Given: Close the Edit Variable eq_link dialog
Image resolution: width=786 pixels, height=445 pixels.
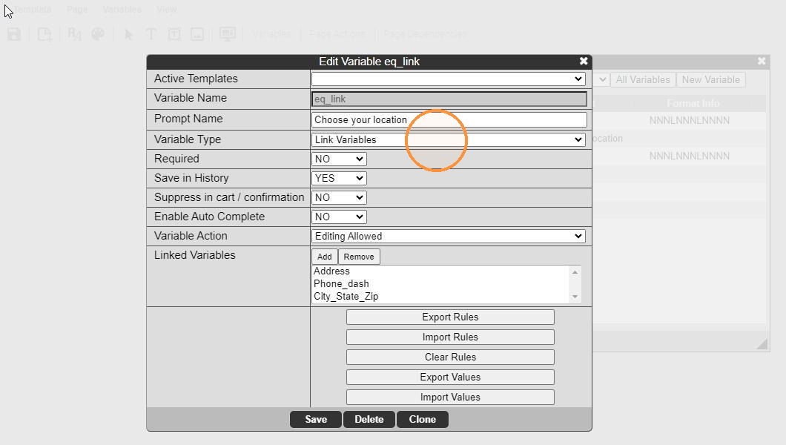Looking at the screenshot, I should pos(584,61).
